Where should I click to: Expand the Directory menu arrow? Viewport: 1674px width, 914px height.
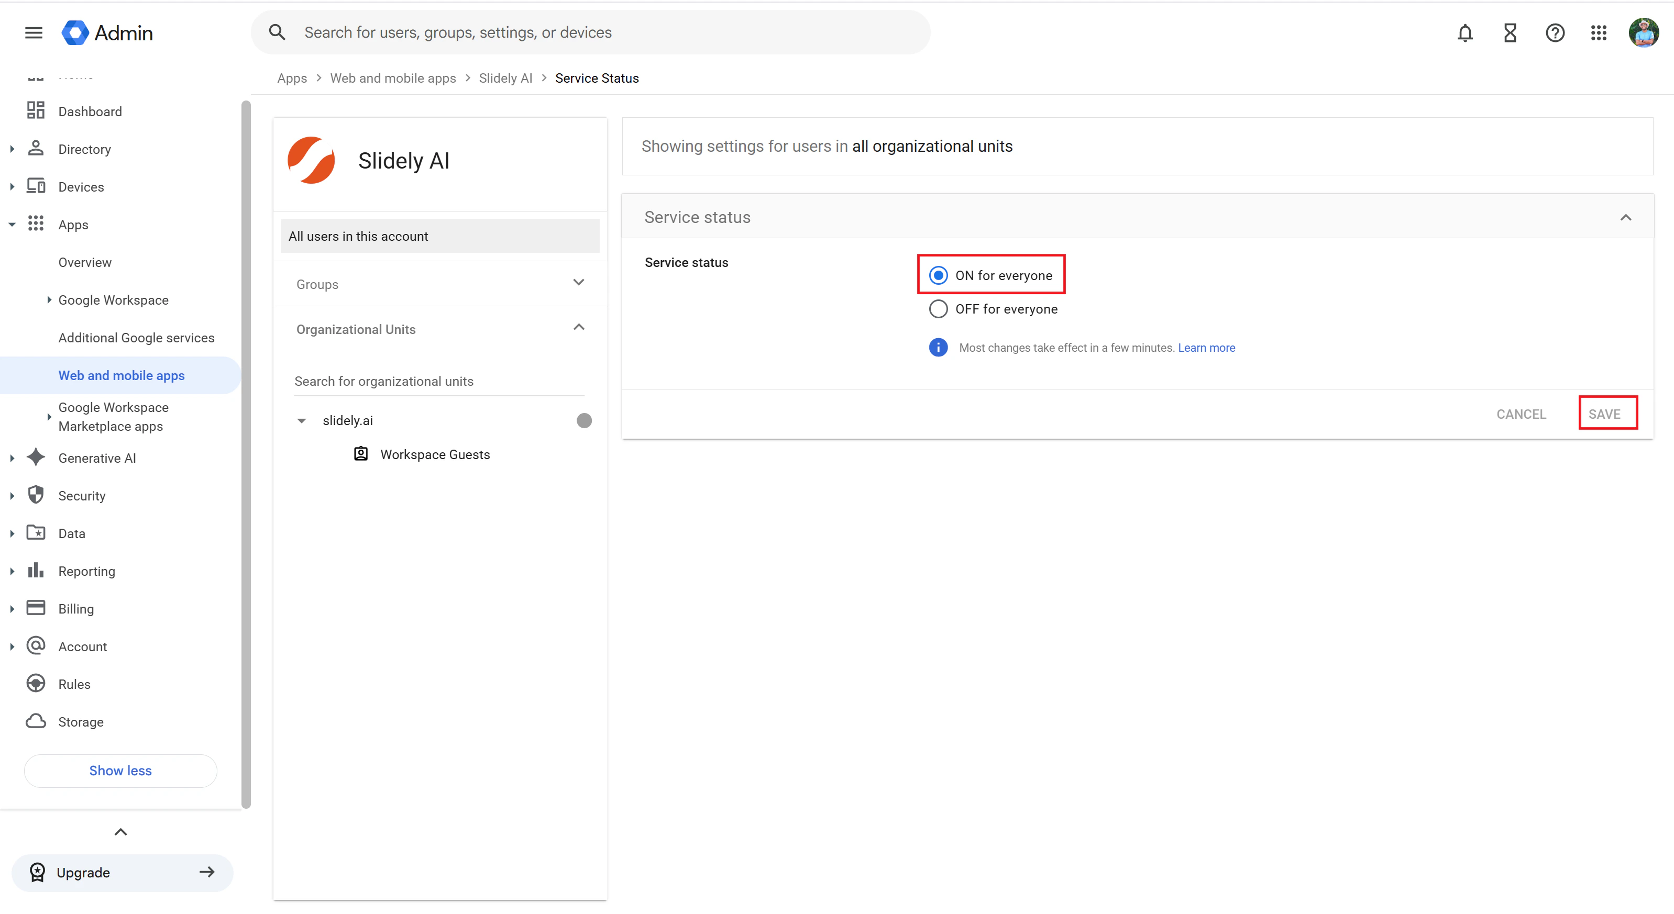coord(12,149)
